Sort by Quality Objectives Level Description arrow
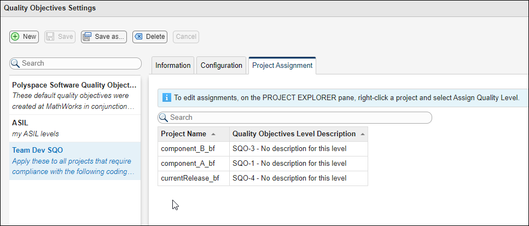The image size is (529, 226). coord(363,134)
